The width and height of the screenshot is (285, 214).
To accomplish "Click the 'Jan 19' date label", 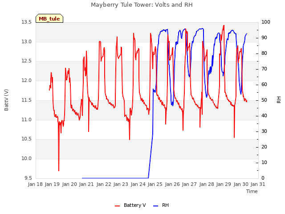I will point(53,184).
